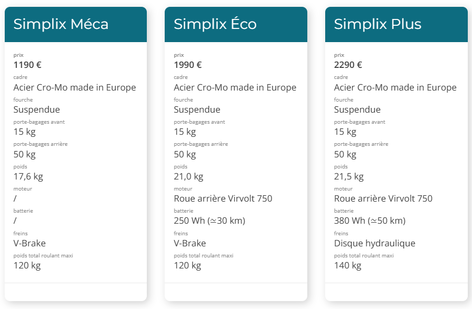Click the 250 Wh battery value
The width and height of the screenshot is (472, 309).
(209, 221)
